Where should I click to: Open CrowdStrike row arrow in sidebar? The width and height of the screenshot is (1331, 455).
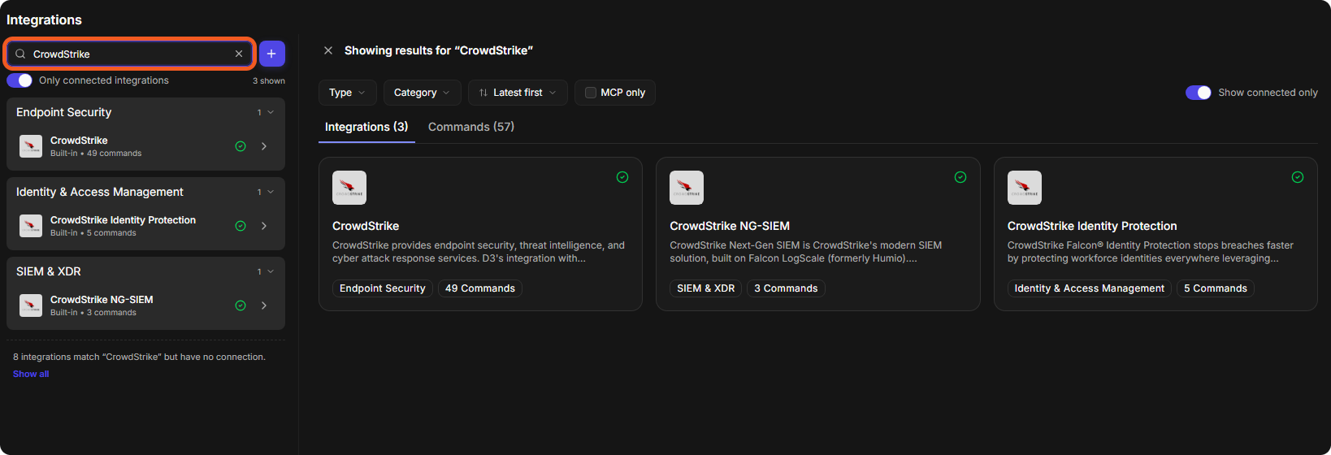coord(264,146)
